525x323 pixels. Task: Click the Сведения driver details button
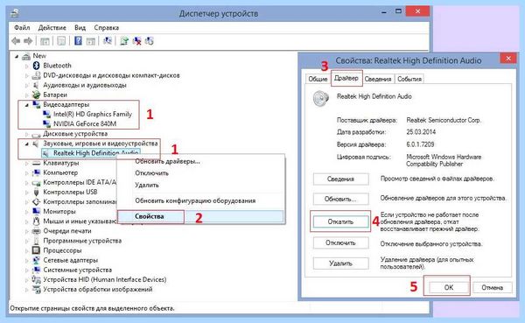[x=341, y=179]
